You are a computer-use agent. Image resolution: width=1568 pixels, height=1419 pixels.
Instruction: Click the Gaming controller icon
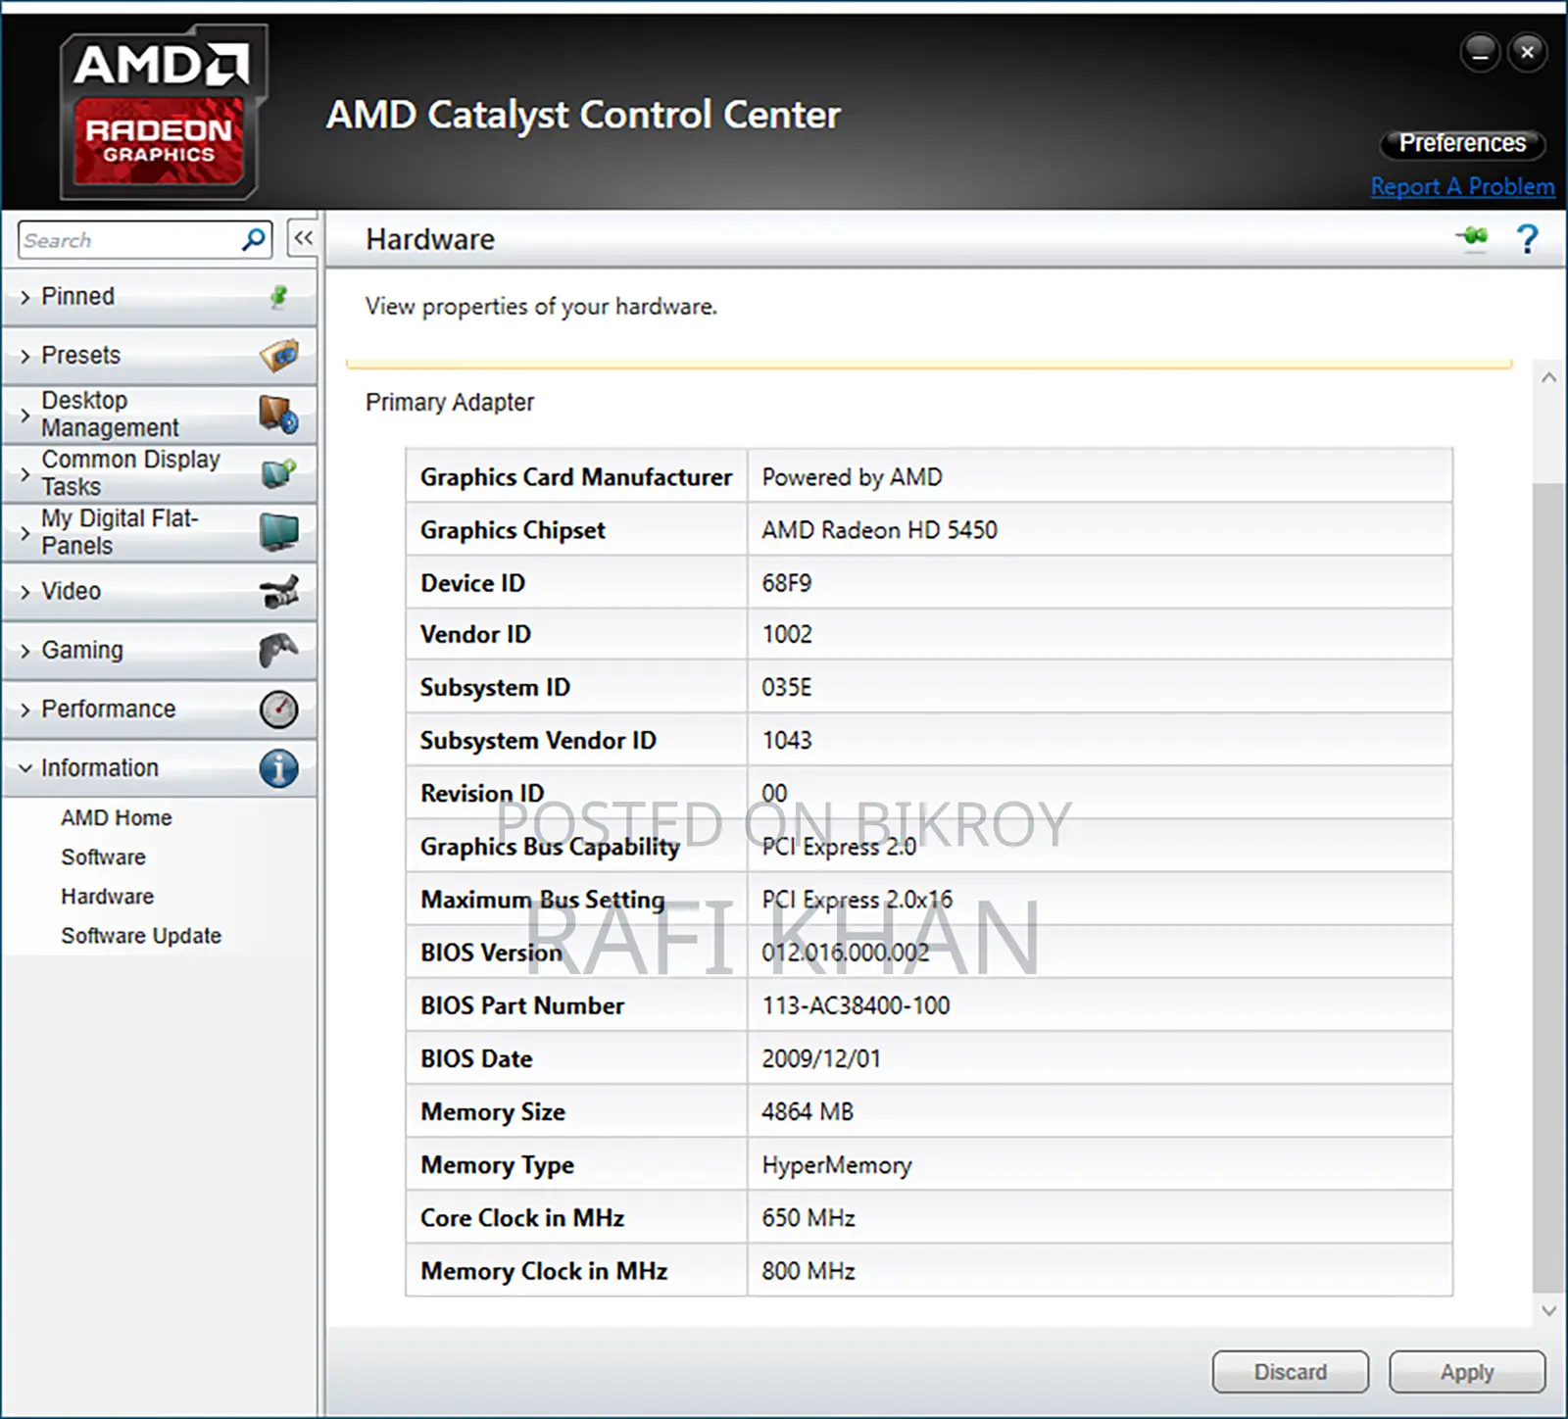pyautogui.click(x=279, y=650)
